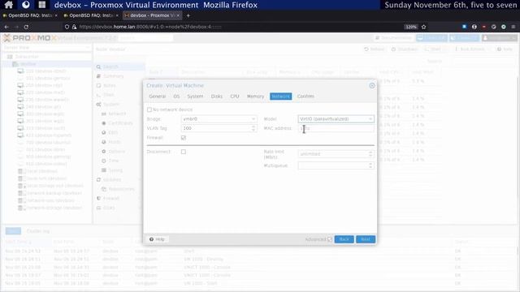Close the second OpenBSD FAQ tab

click(117, 15)
